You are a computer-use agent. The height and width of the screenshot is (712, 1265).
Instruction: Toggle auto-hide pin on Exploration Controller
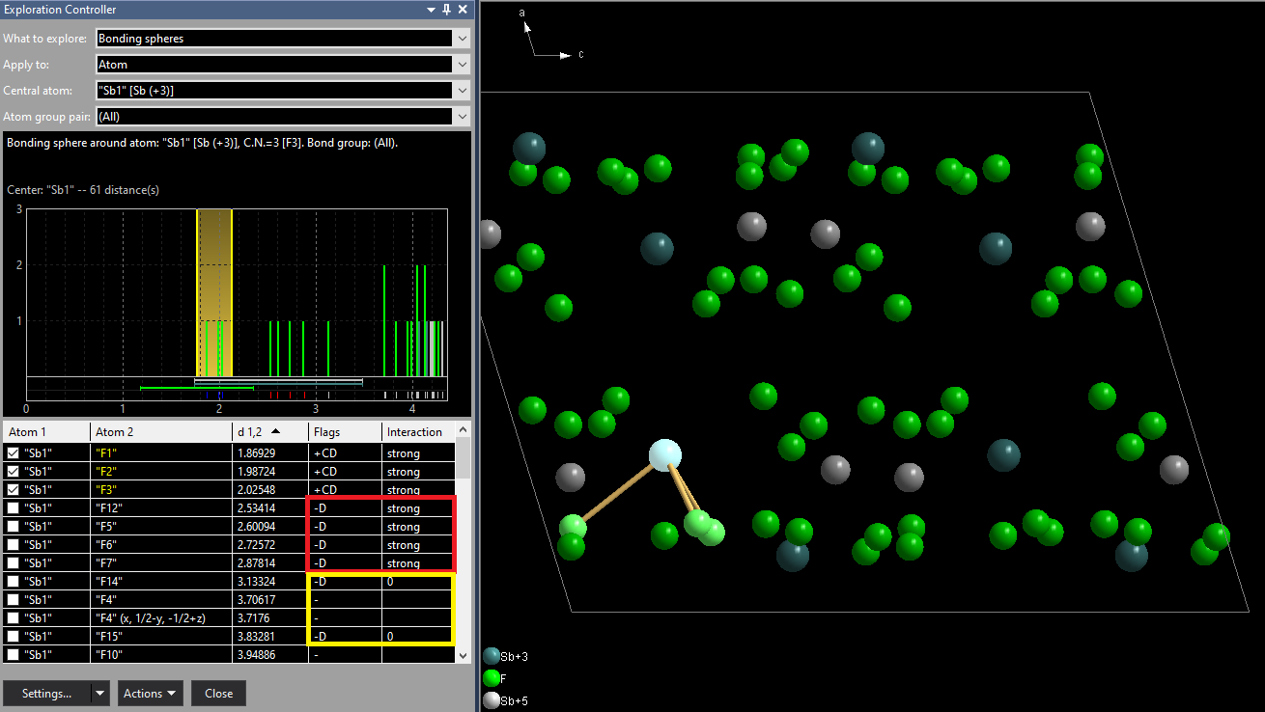(x=446, y=10)
